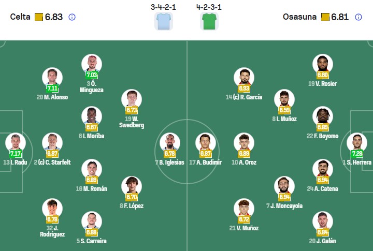
Task: Select A. Budimir's player avatar
Action: tap(206, 142)
